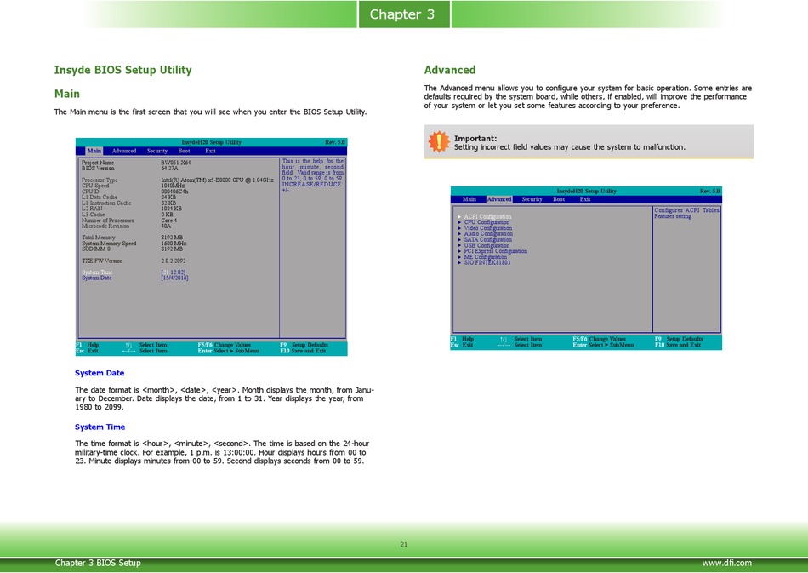Click F5/F6 Change Values in the ACPI list screenshot
Image resolution: width=808 pixels, height=573 pixels.
(x=599, y=340)
